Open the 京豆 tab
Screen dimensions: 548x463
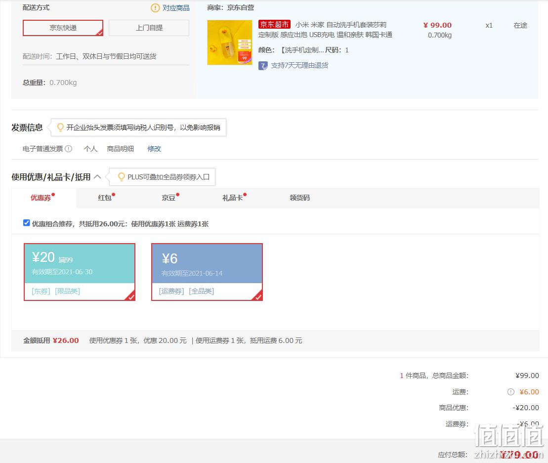(169, 198)
